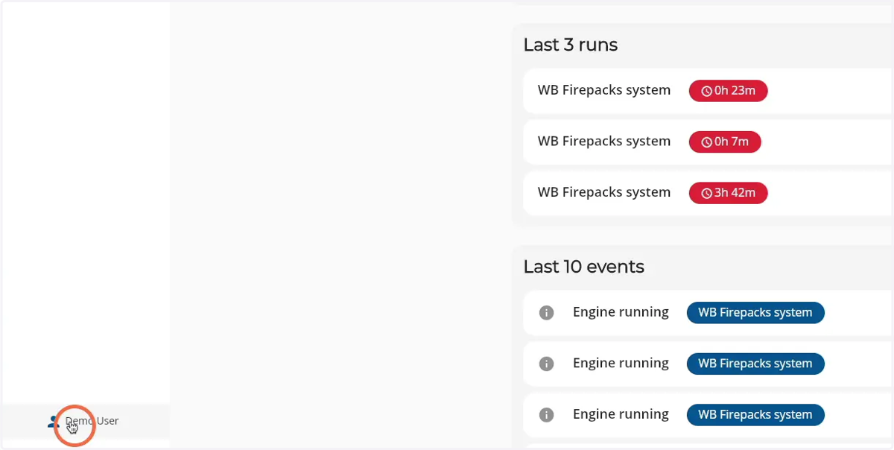The width and height of the screenshot is (894, 450).
Task: Open the run lasting 0h 23m
Action: click(708, 91)
